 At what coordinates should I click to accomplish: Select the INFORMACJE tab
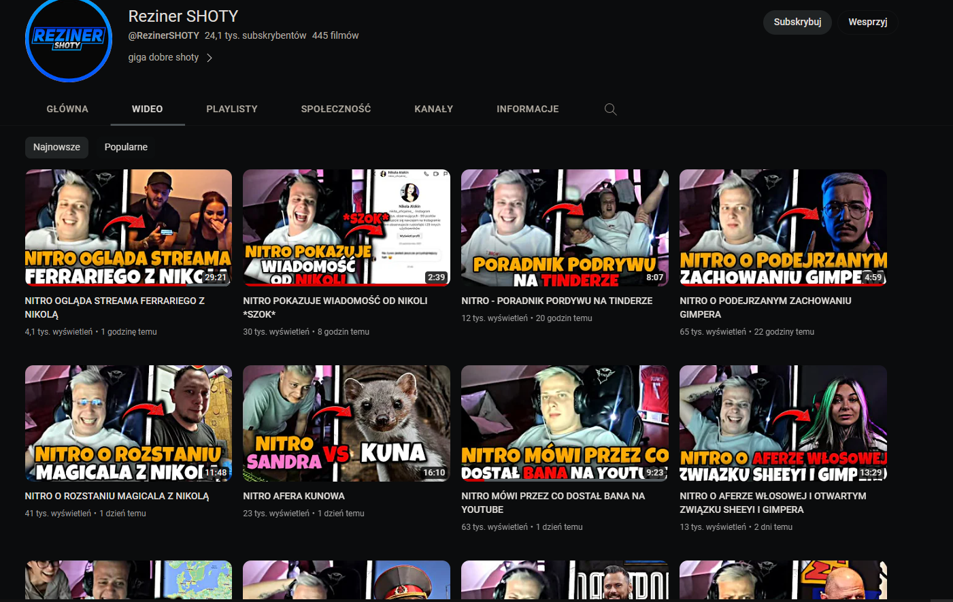527,109
